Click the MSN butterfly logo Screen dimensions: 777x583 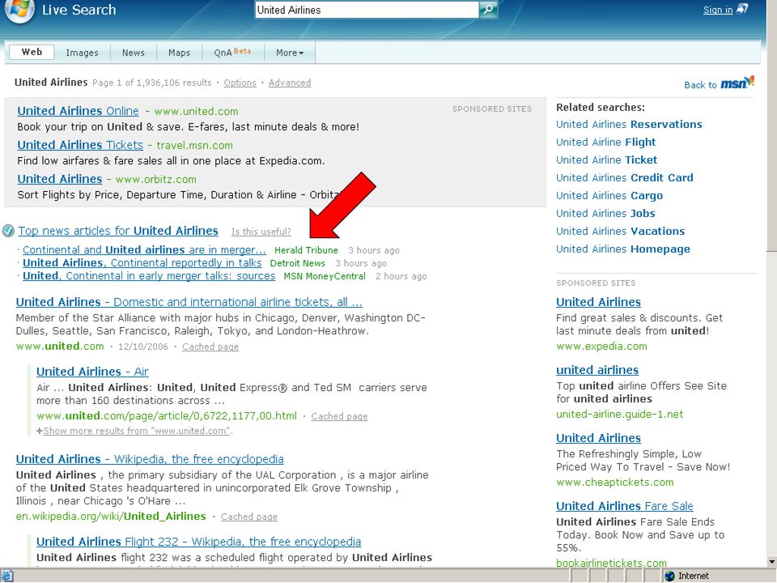tap(737, 83)
